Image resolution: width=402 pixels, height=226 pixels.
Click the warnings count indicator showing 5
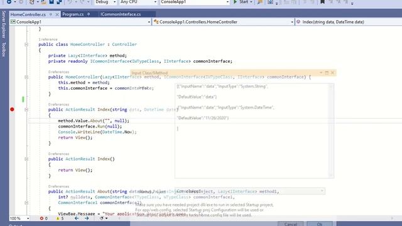(60, 218)
